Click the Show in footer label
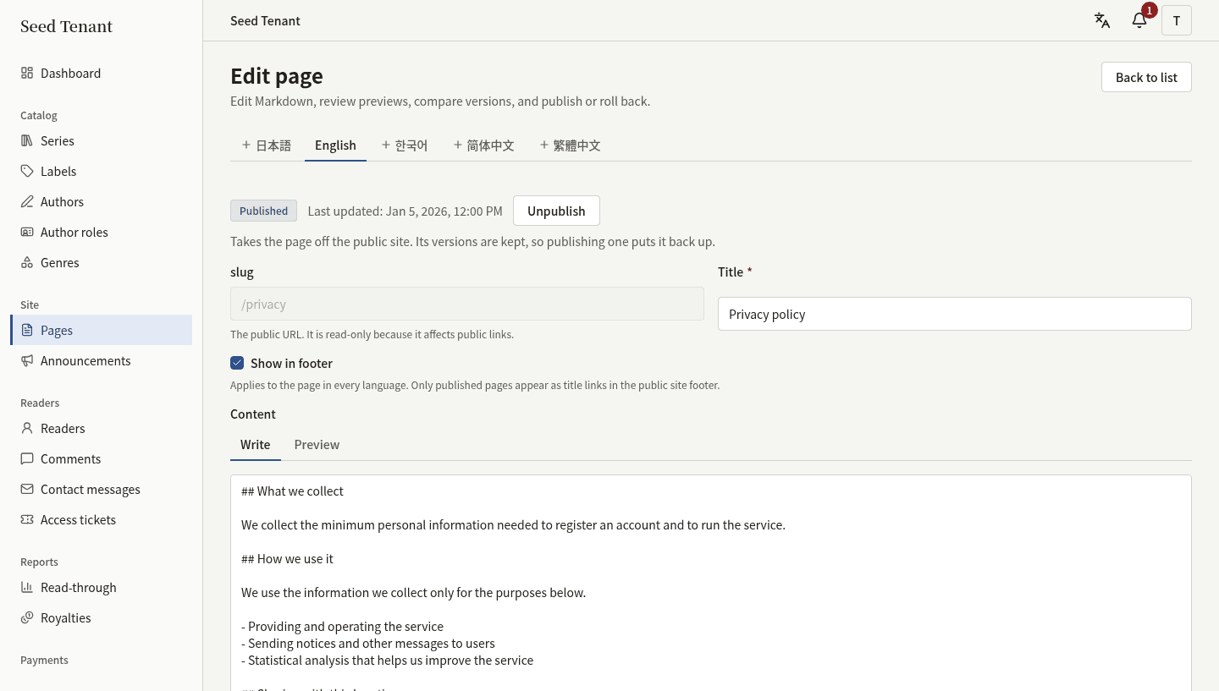 291,363
